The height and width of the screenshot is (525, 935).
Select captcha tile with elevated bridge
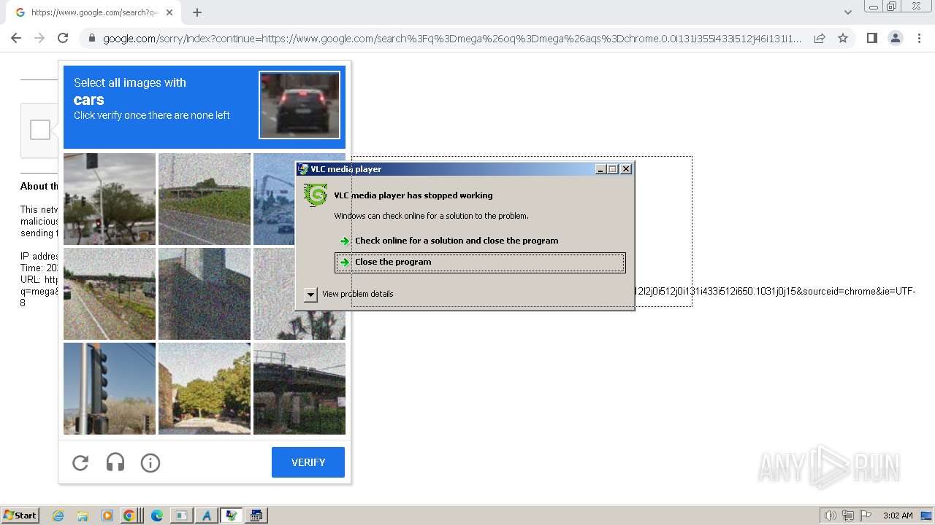click(x=299, y=389)
